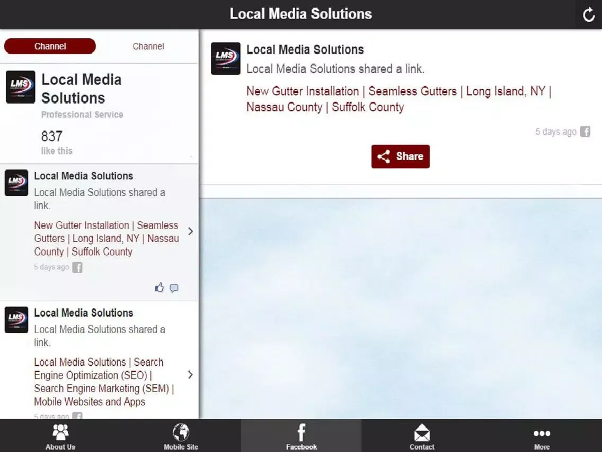Comment on the gutter post via bubble icon
The width and height of the screenshot is (602, 452).
pos(174,288)
